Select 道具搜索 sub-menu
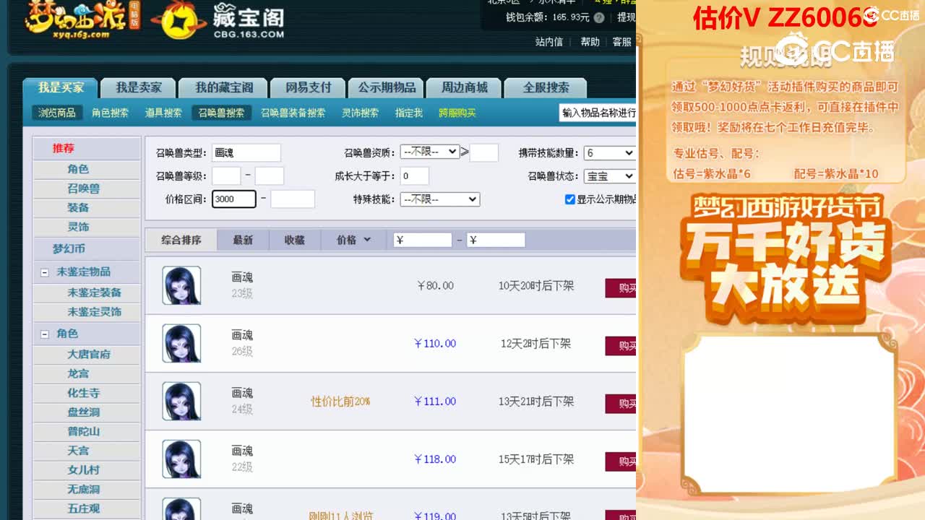 pos(163,113)
